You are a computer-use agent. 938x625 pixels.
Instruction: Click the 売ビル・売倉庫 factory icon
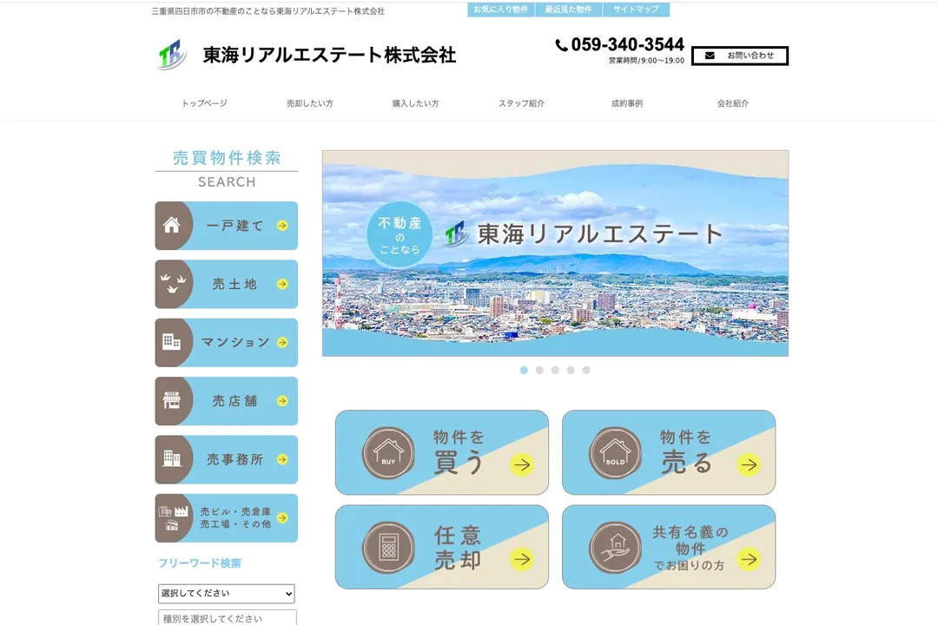point(174,518)
